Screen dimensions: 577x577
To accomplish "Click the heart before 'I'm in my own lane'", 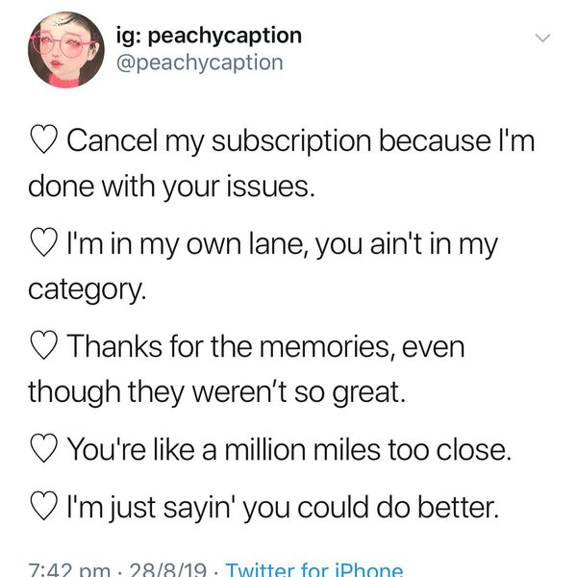I will [42, 244].
